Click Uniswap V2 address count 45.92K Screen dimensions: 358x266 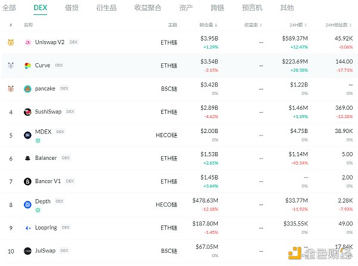point(344,38)
